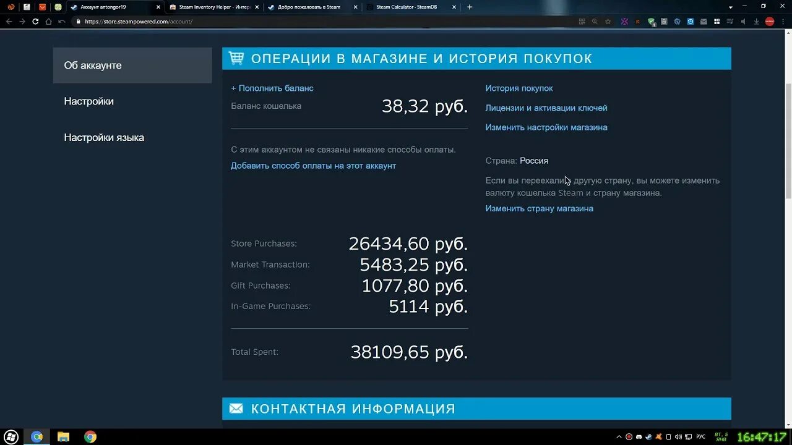Open a new browser tab
This screenshot has height=445, width=792.
470,7
